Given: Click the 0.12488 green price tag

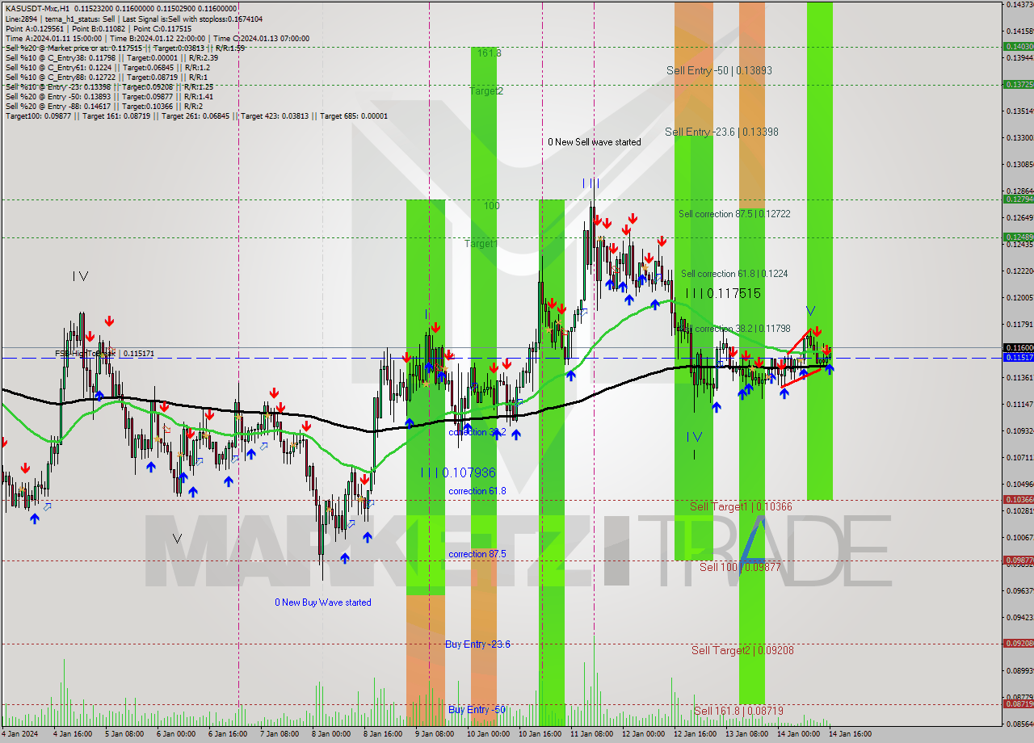Looking at the screenshot, I should coord(1018,237).
